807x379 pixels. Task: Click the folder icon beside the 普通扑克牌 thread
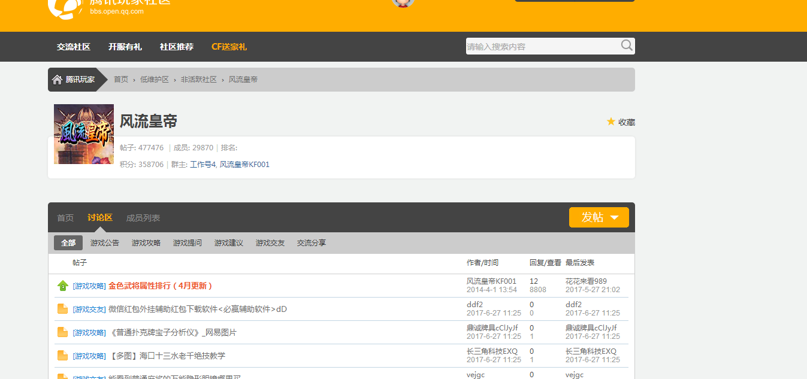click(63, 332)
